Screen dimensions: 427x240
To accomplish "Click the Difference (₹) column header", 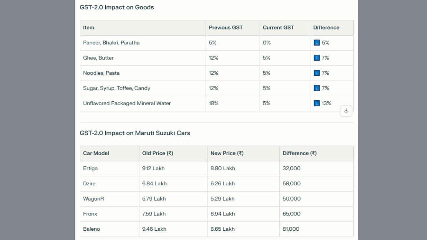I will [x=300, y=153].
